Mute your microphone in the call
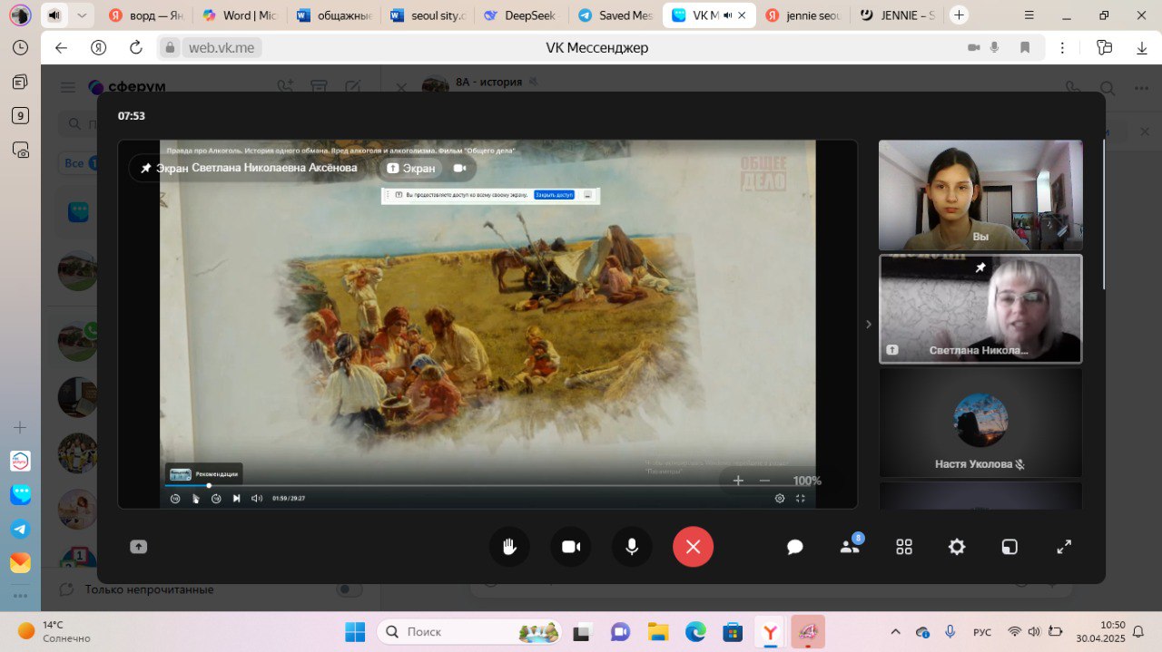This screenshot has height=652, width=1162. (632, 547)
